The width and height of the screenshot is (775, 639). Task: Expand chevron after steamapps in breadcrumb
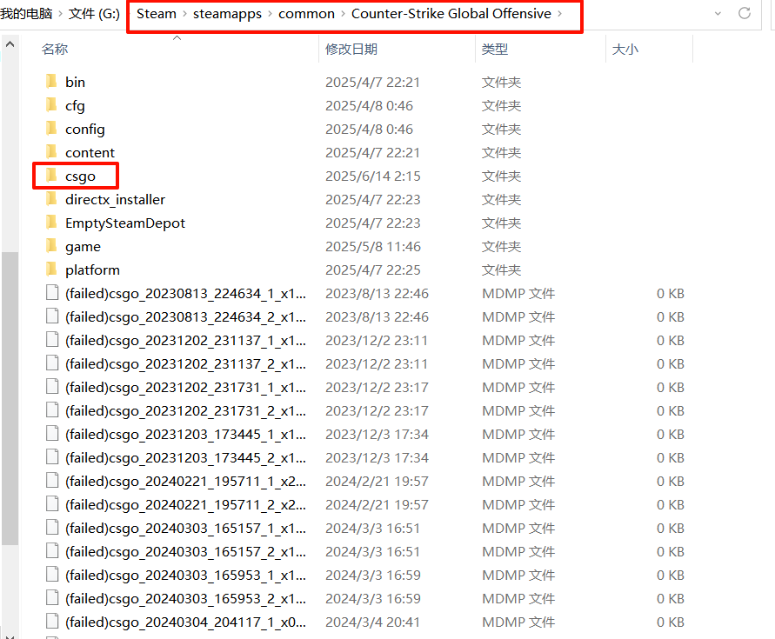coord(271,14)
